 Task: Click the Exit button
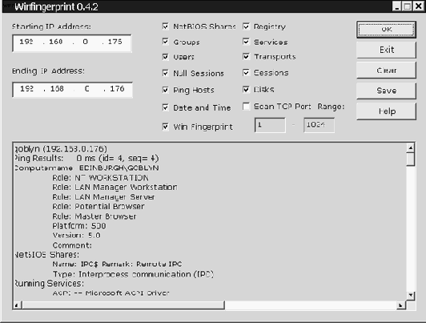(x=386, y=50)
